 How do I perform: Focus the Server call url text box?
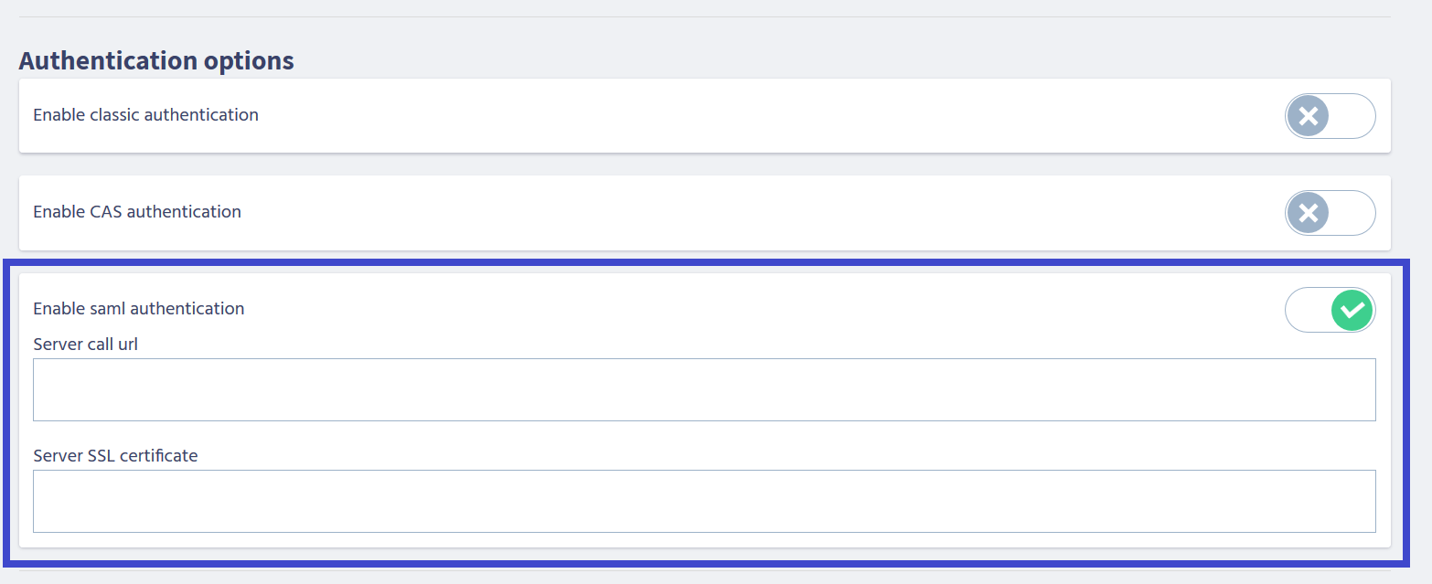[704, 389]
